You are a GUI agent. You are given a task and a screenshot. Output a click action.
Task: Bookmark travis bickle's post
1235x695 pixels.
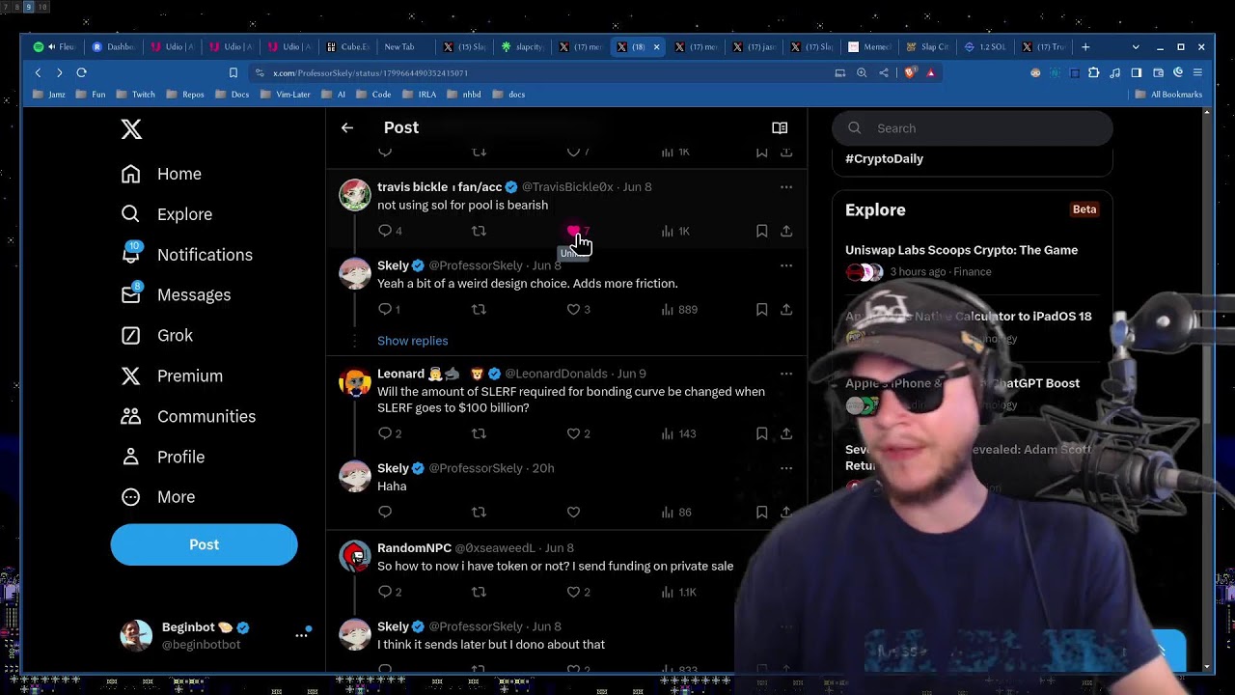[761, 231]
